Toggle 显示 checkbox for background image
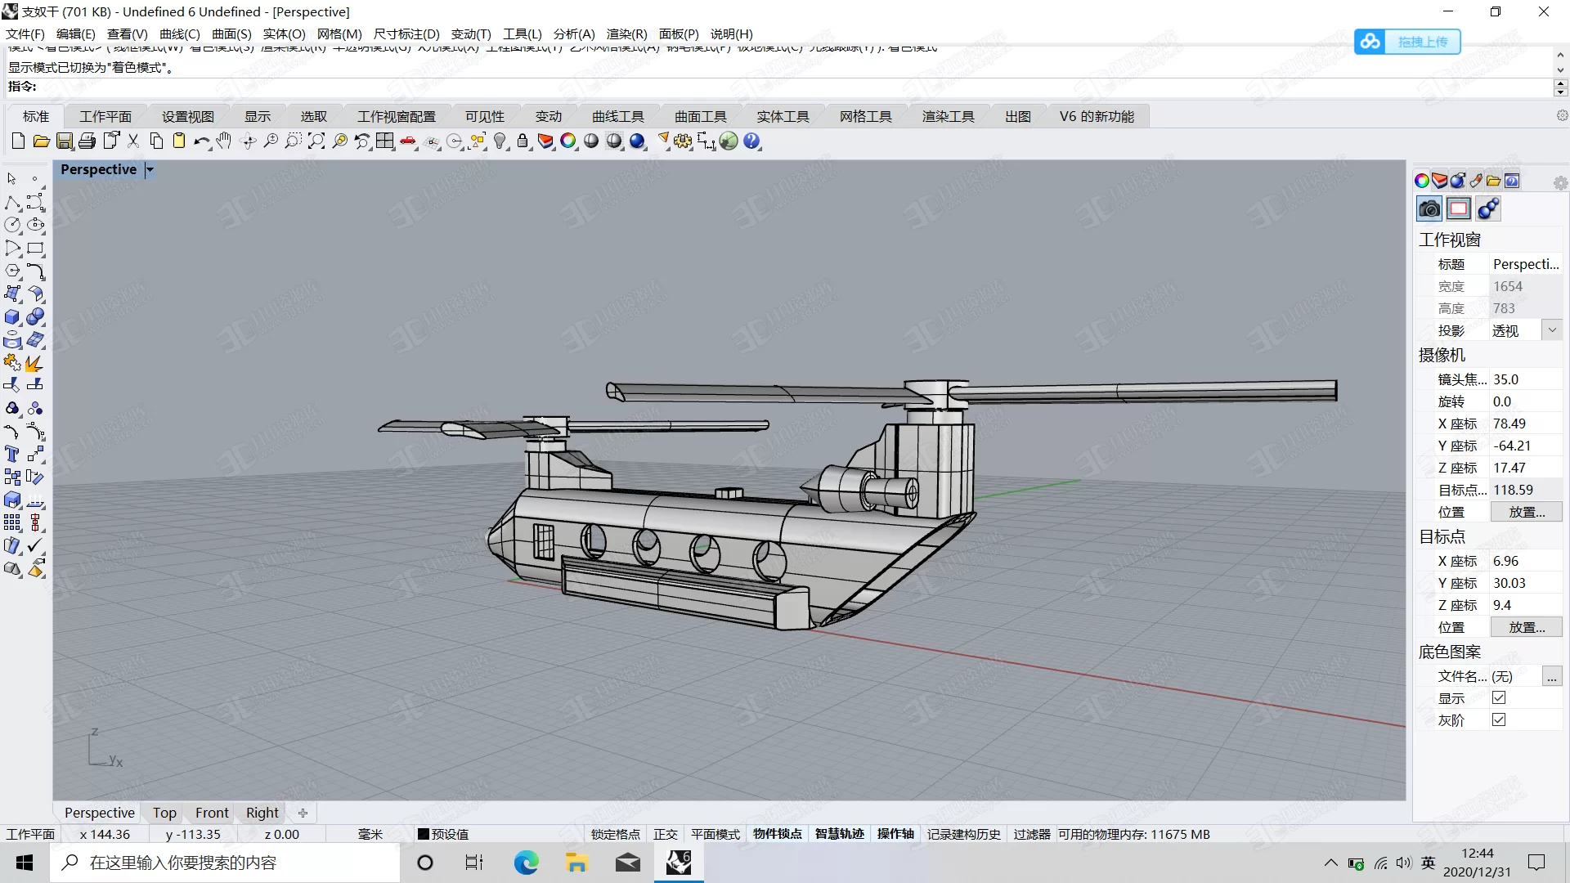 point(1499,697)
